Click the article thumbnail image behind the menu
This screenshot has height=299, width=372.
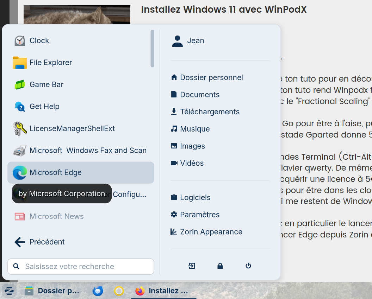coord(77,15)
